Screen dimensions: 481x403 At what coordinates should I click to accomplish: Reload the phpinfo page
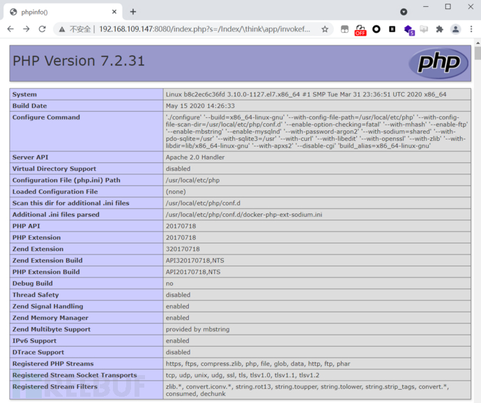[x=43, y=29]
